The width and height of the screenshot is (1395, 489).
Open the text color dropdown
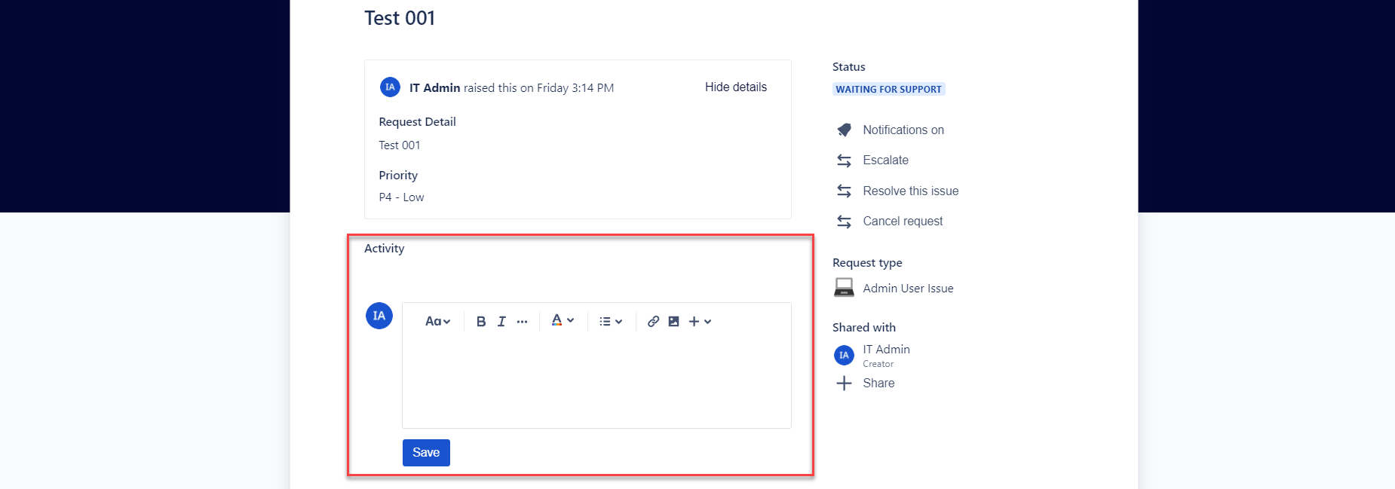(x=563, y=321)
